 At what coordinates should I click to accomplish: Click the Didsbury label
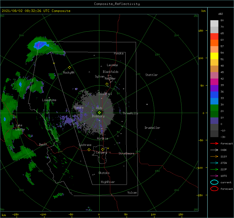click(x=98, y=116)
